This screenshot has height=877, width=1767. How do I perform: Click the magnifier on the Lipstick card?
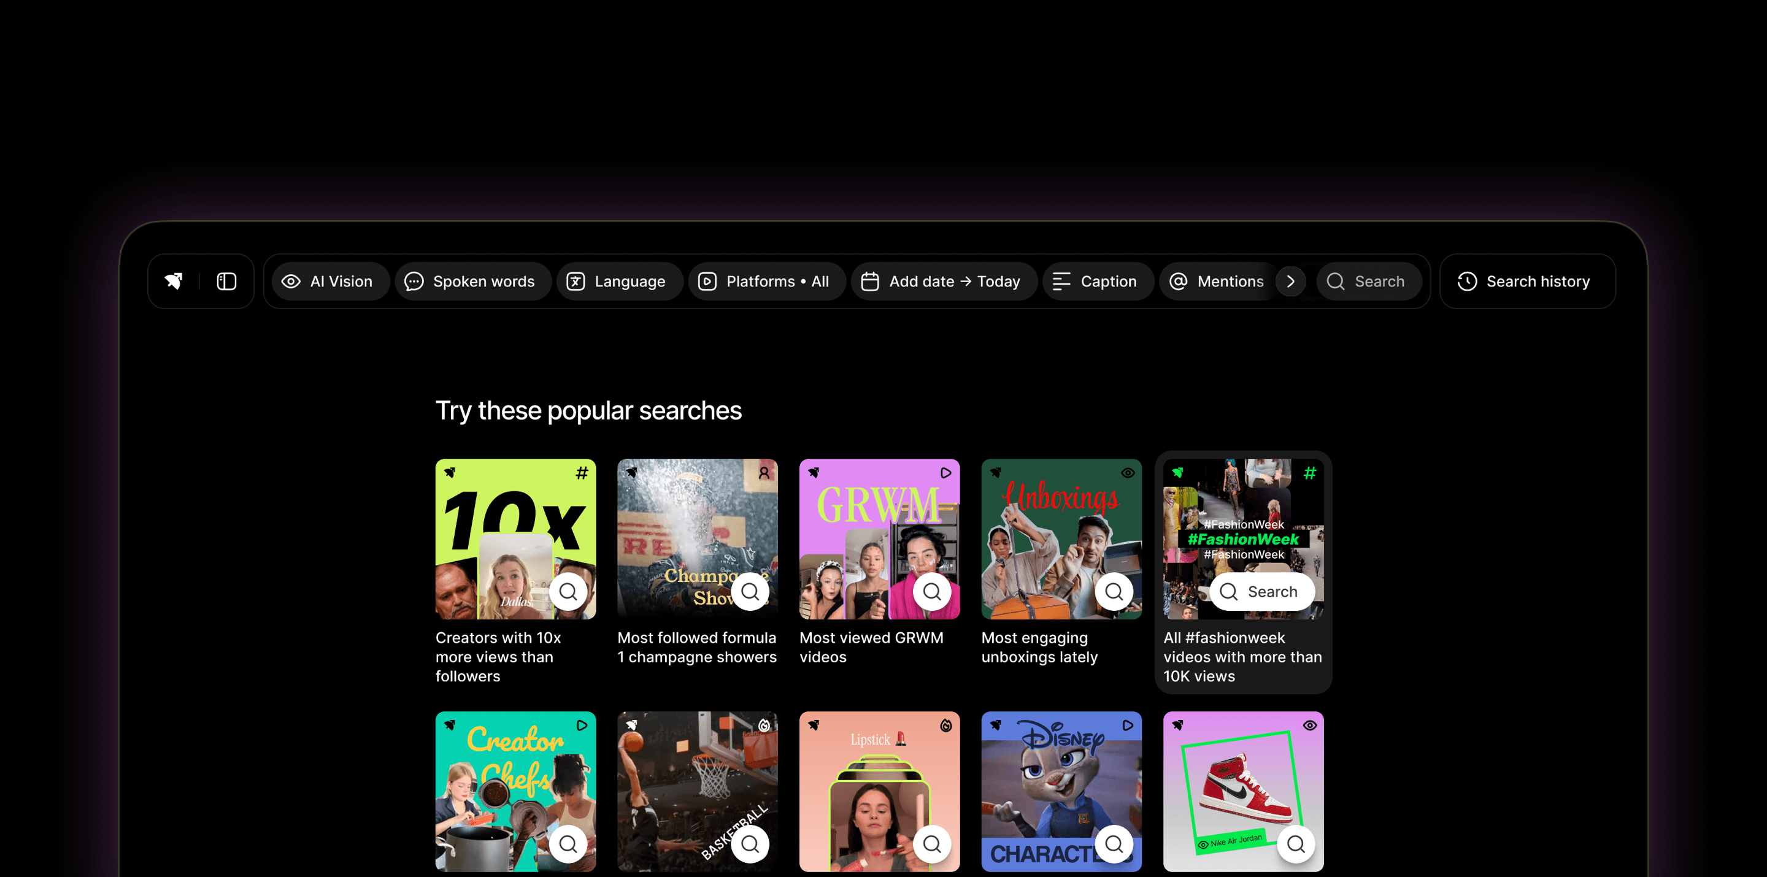(931, 843)
